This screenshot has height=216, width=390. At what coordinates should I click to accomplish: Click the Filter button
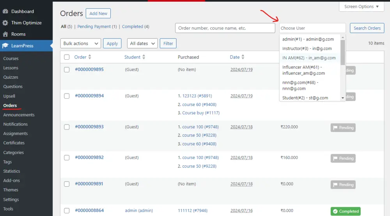(x=168, y=43)
